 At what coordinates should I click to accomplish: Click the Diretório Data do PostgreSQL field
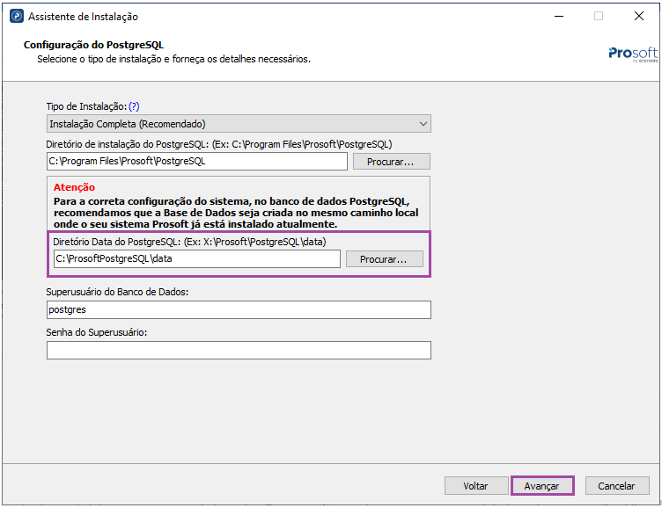(196, 258)
